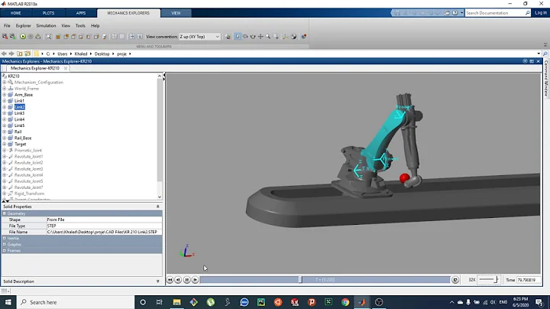Image resolution: width=550 pixels, height=309 pixels.
Task: Expand the Solid Description panel
Action: point(158,281)
